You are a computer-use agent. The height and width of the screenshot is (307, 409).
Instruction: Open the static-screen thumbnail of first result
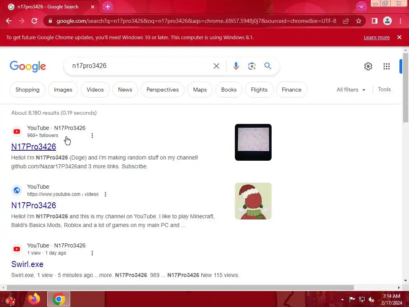[x=253, y=142]
